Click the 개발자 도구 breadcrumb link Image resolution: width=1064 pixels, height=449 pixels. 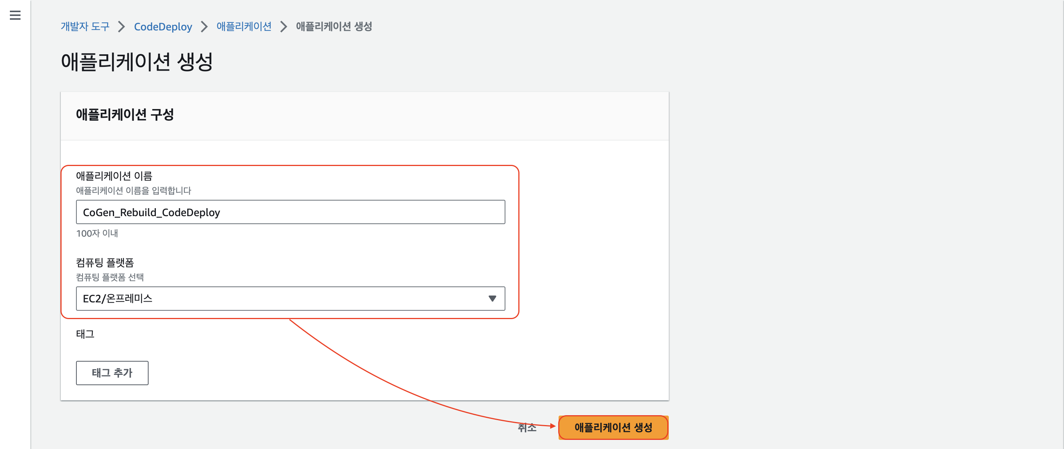85,27
